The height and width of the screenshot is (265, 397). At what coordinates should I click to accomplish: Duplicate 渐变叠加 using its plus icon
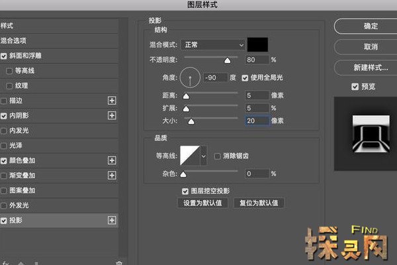(112, 176)
